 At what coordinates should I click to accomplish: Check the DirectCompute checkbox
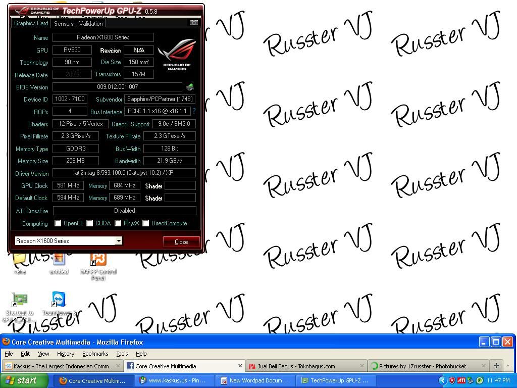pos(146,223)
